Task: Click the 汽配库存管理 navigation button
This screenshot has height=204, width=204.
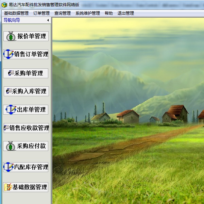Action: tap(26, 167)
